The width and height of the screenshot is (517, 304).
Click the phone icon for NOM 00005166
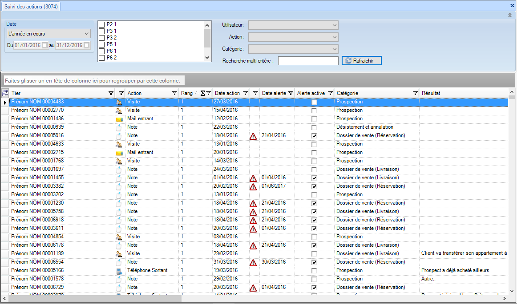click(x=119, y=271)
